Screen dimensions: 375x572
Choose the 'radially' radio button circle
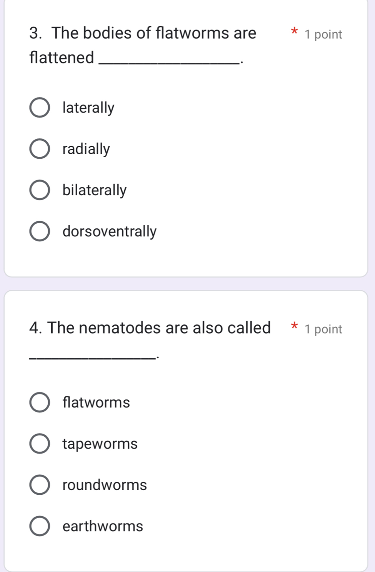pyautogui.click(x=40, y=149)
